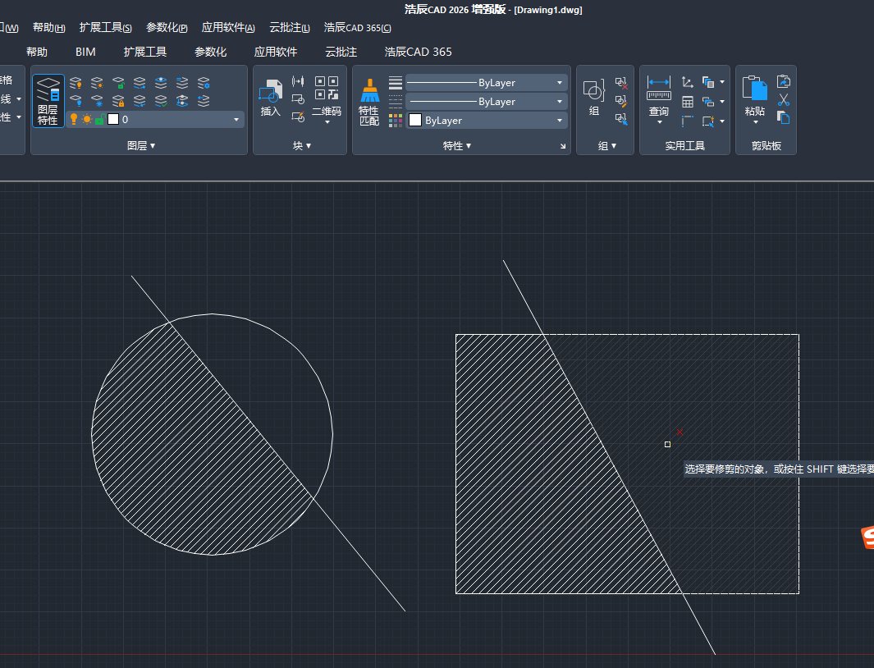Click the 云批注 ribbon tab
The height and width of the screenshot is (668, 874).
click(x=341, y=52)
